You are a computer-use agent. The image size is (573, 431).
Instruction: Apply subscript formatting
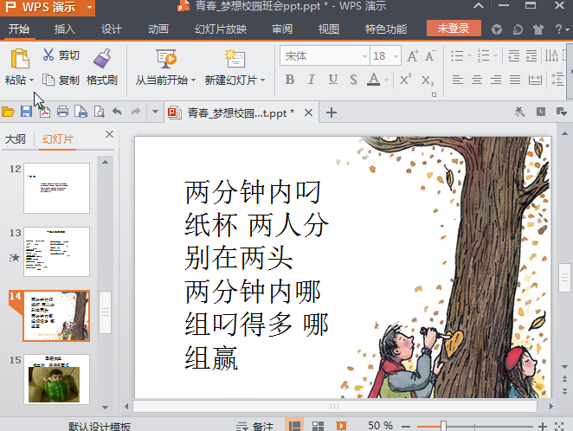point(428,80)
